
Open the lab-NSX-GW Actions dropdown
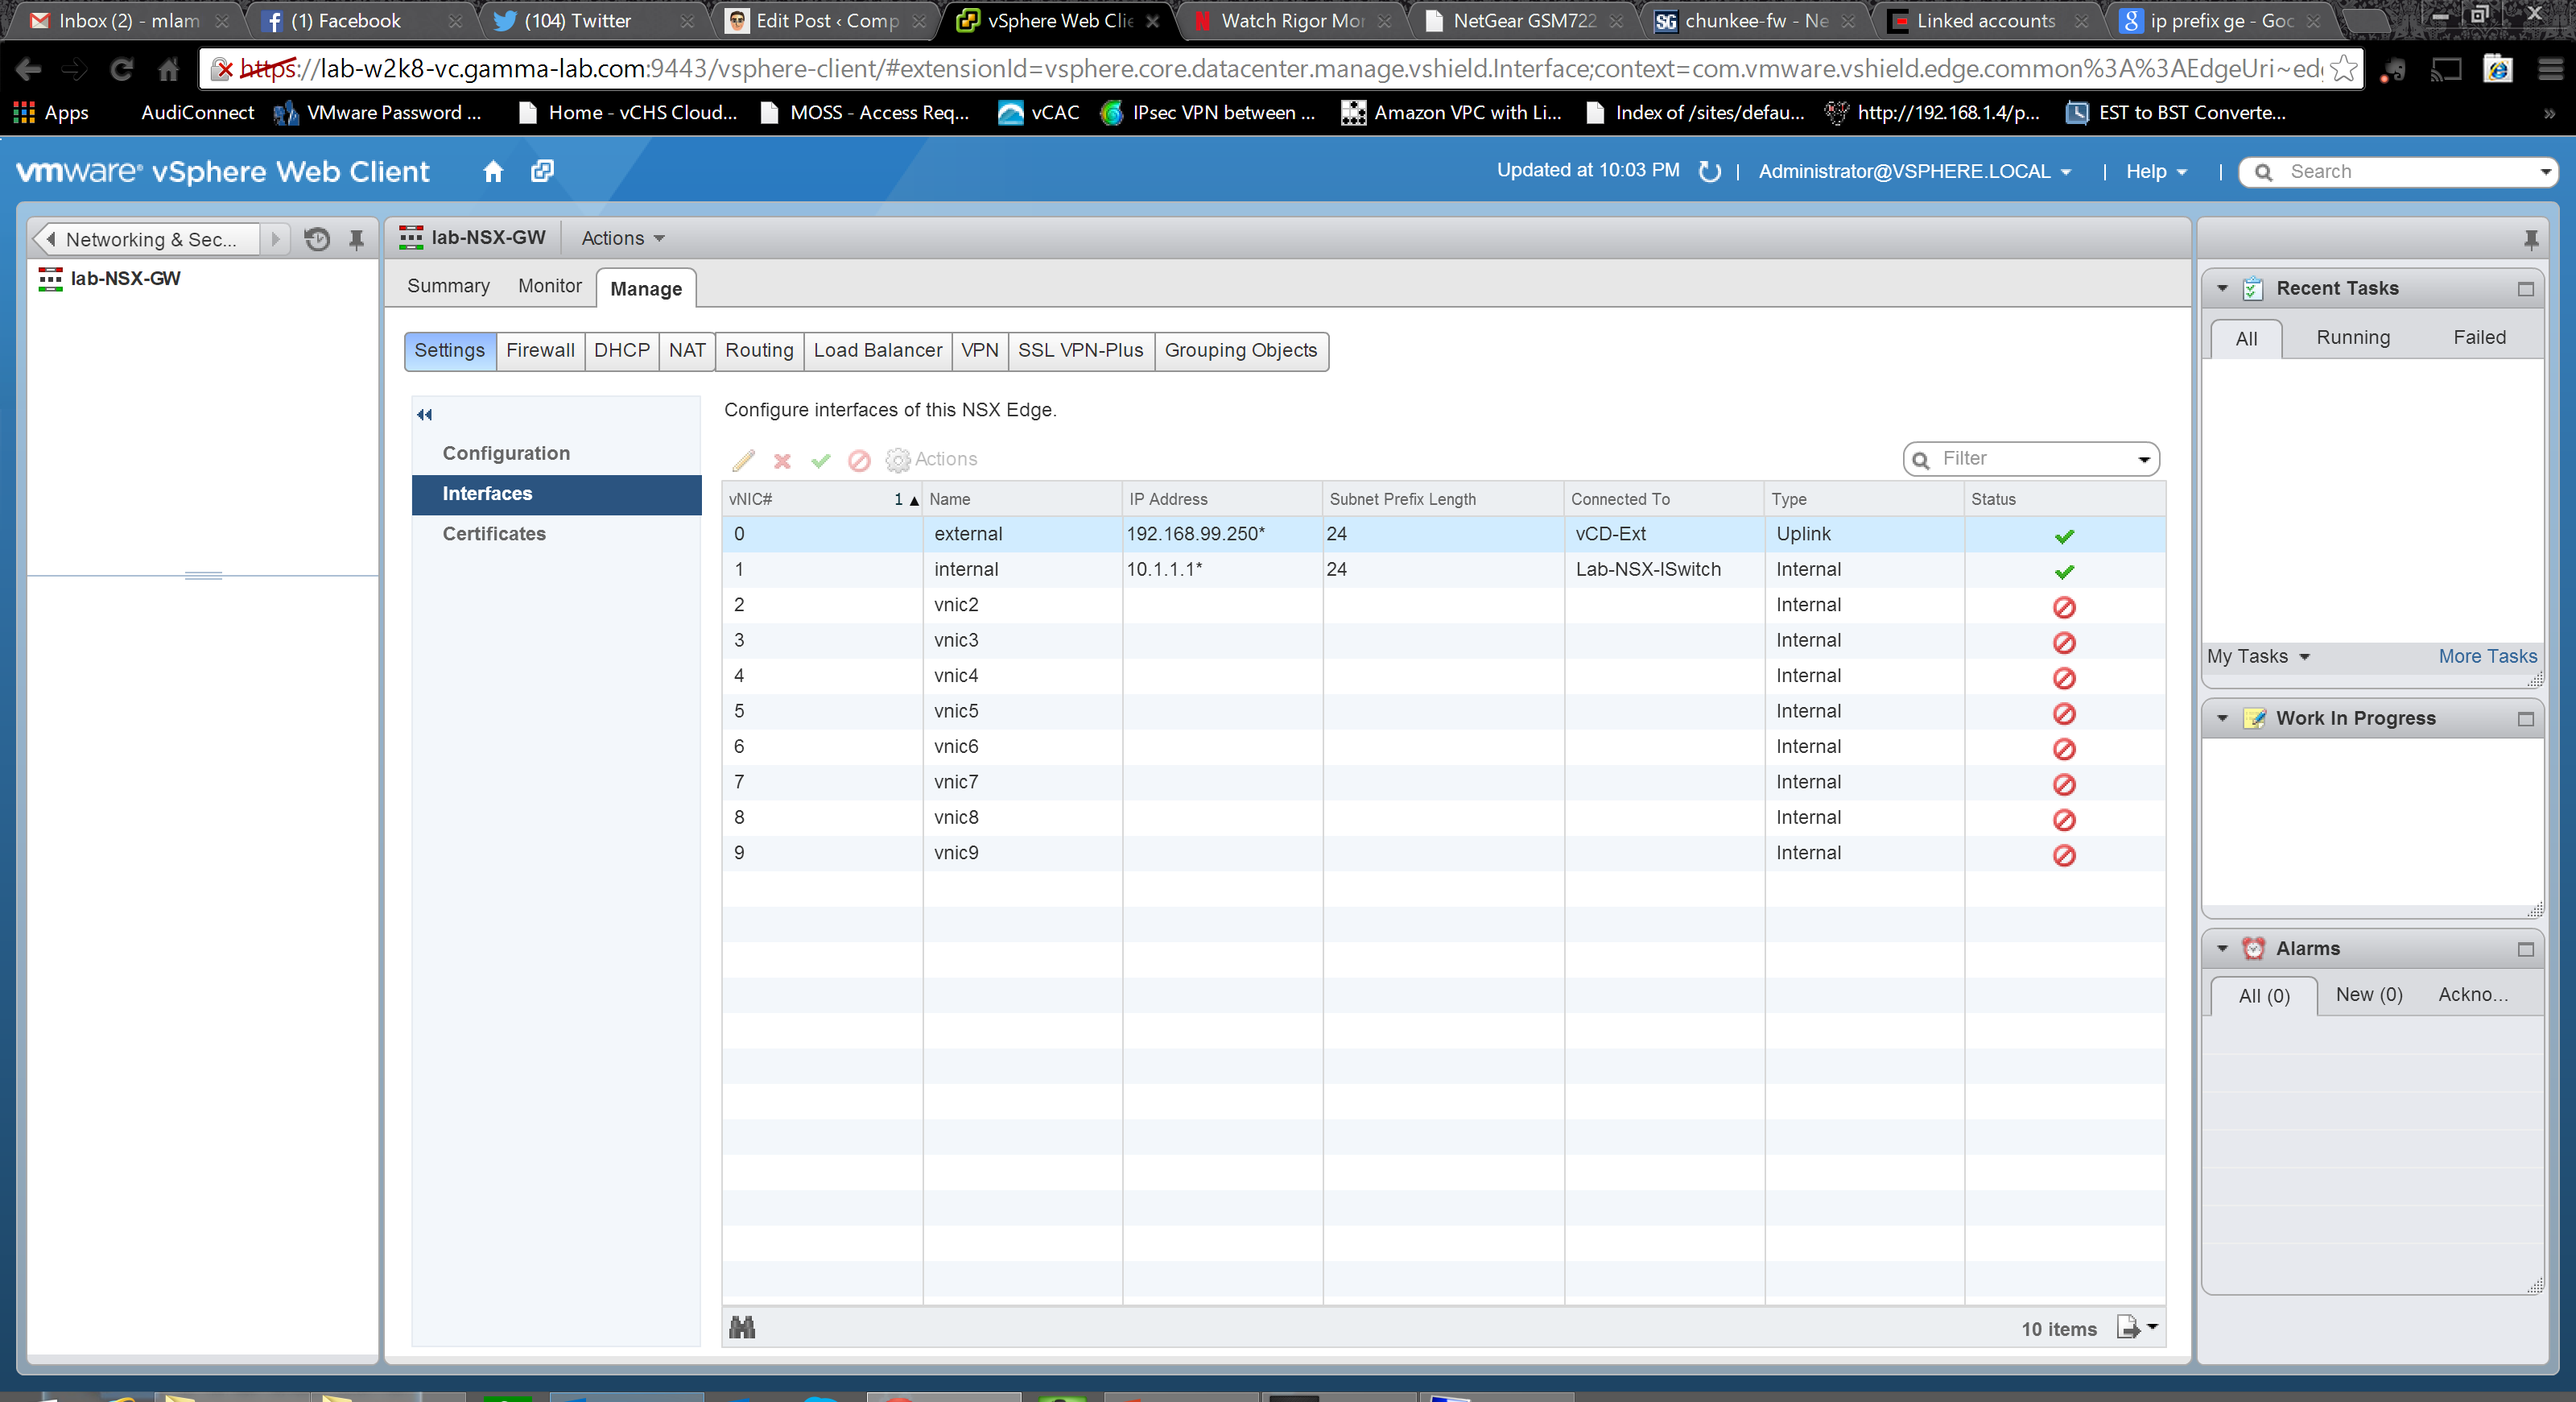[x=623, y=238]
